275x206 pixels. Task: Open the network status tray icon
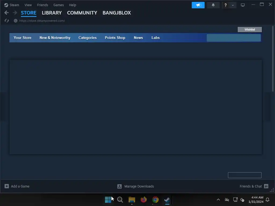click(x=235, y=200)
